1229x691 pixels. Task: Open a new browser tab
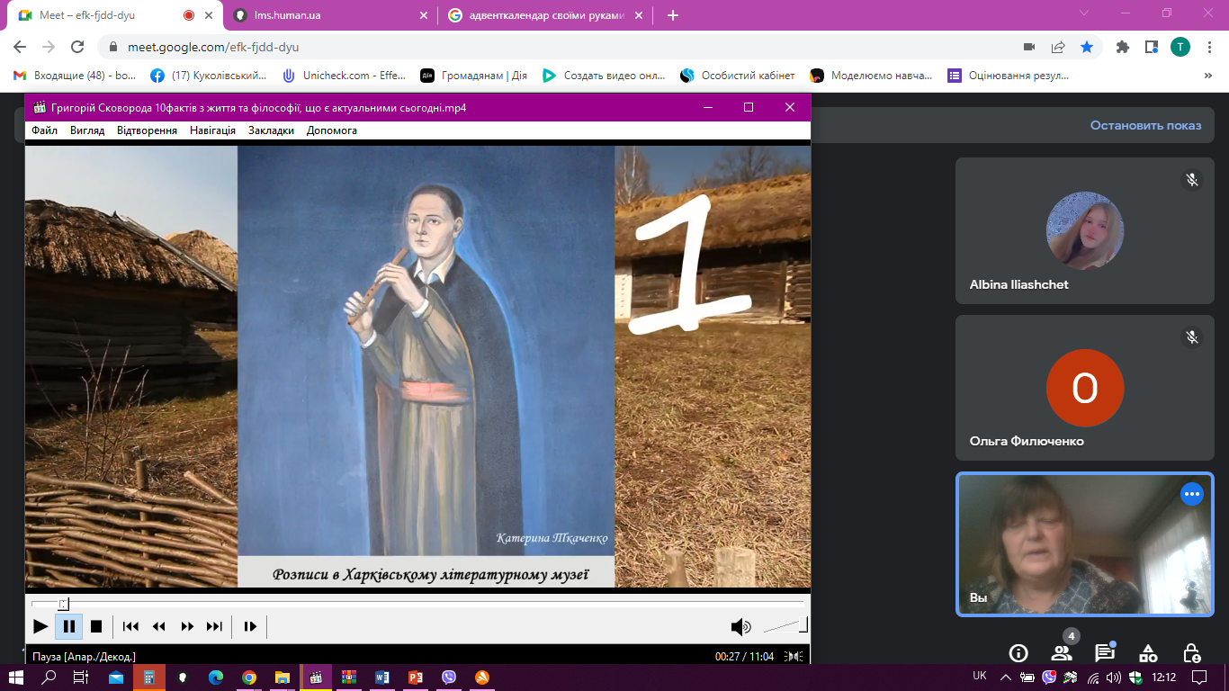(673, 15)
